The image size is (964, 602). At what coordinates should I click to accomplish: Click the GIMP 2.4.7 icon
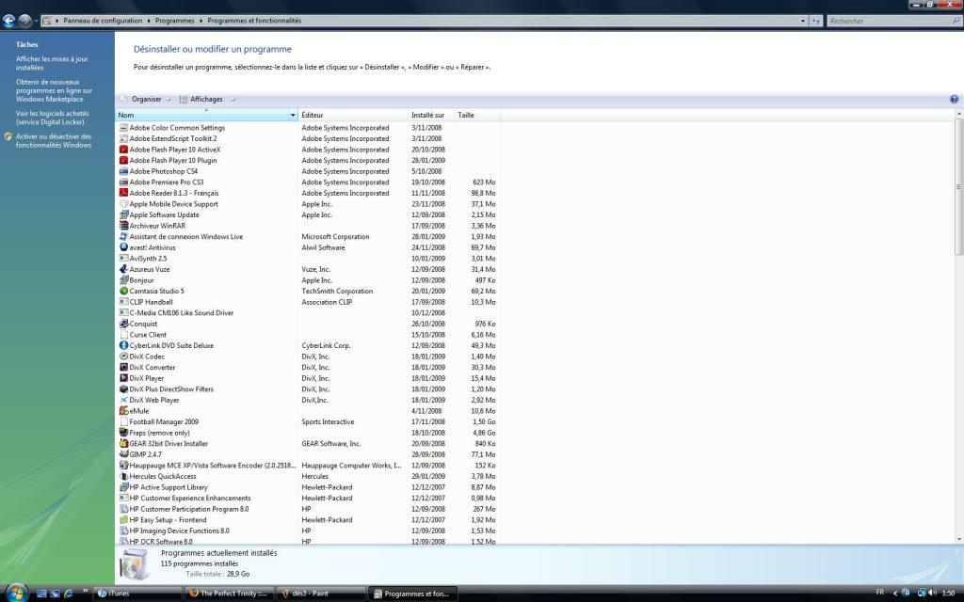123,454
